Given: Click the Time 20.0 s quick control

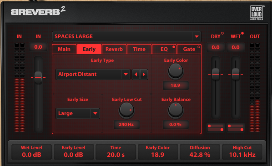Looking at the screenshot, I should (116, 152).
